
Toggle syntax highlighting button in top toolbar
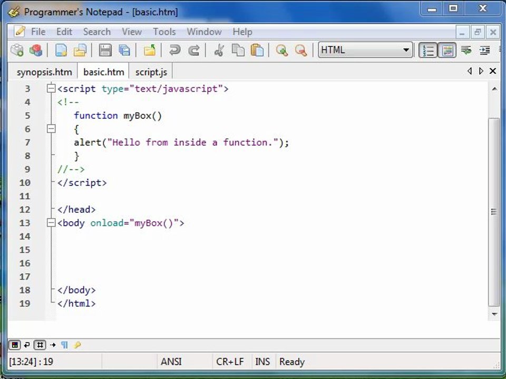click(x=447, y=51)
